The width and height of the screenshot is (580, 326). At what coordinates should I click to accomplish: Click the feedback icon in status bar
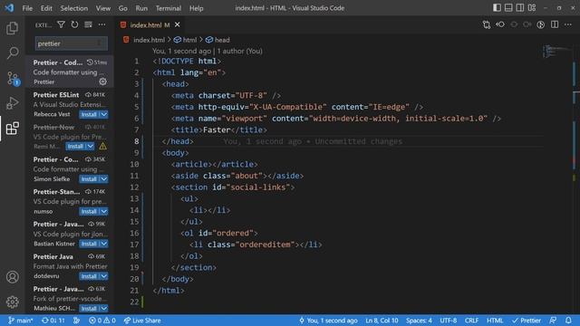pyautogui.click(x=553, y=321)
